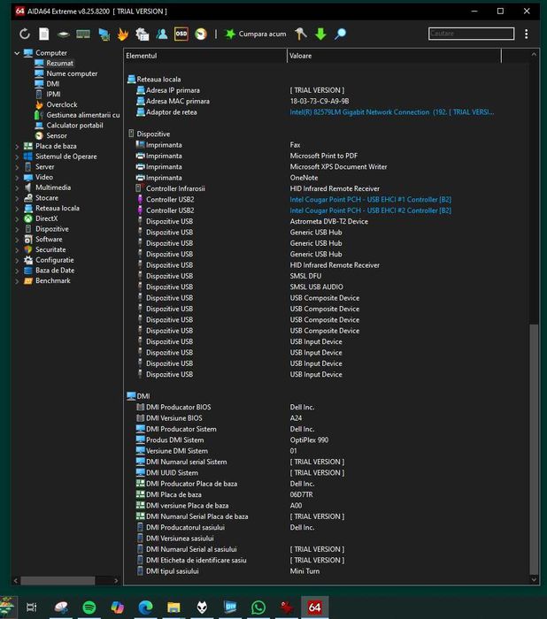Click the Valoare column header
Screen dimensions: 547x619
[394, 56]
